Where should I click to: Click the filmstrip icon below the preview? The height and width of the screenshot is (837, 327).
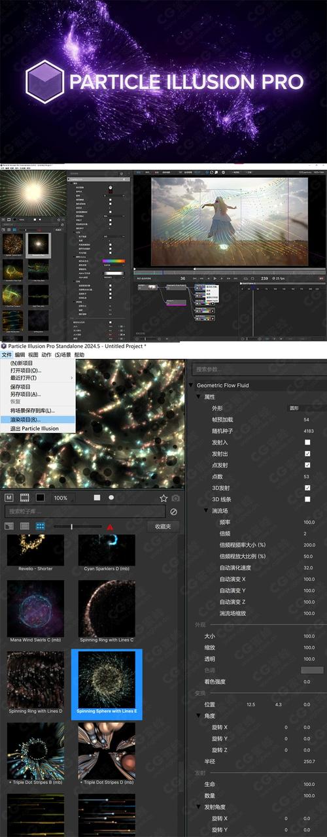coord(25,498)
